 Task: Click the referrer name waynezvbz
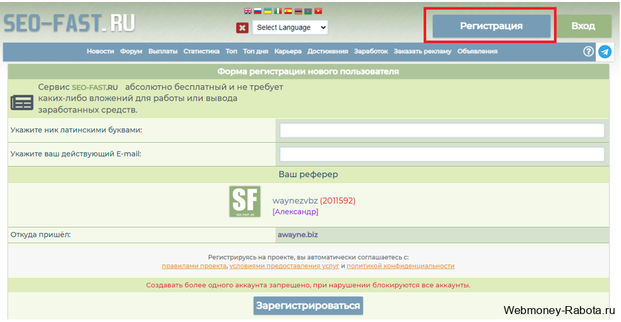[295, 201]
